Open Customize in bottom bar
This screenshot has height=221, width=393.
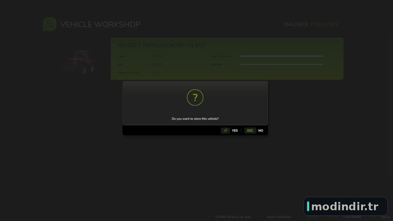[352, 217]
